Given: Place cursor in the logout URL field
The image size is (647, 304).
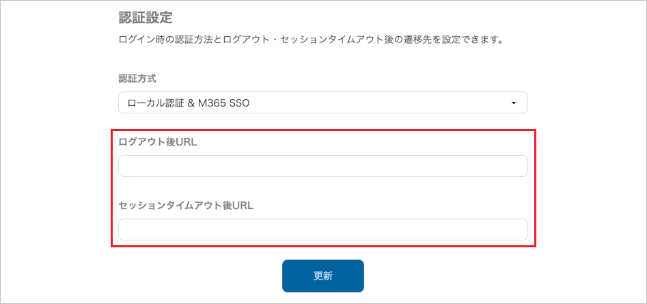Looking at the screenshot, I should [322, 166].
